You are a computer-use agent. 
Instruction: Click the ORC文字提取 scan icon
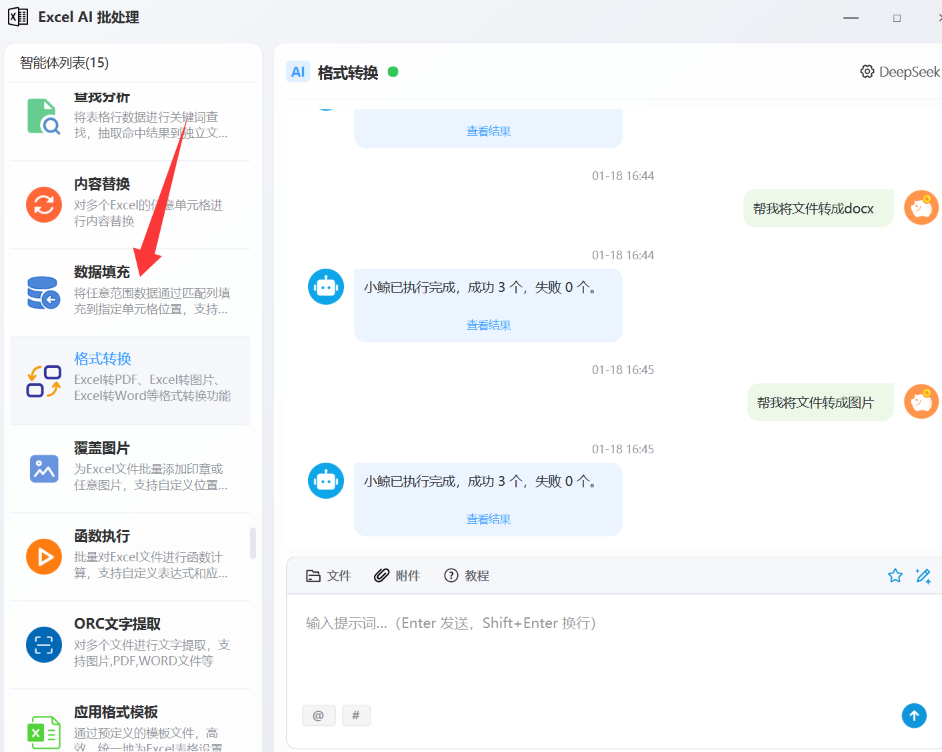coord(44,645)
